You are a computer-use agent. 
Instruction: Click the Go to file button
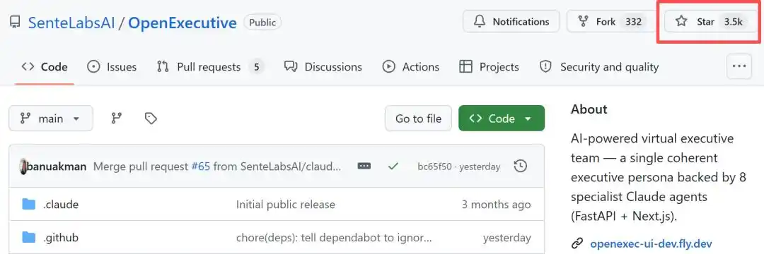tap(419, 119)
